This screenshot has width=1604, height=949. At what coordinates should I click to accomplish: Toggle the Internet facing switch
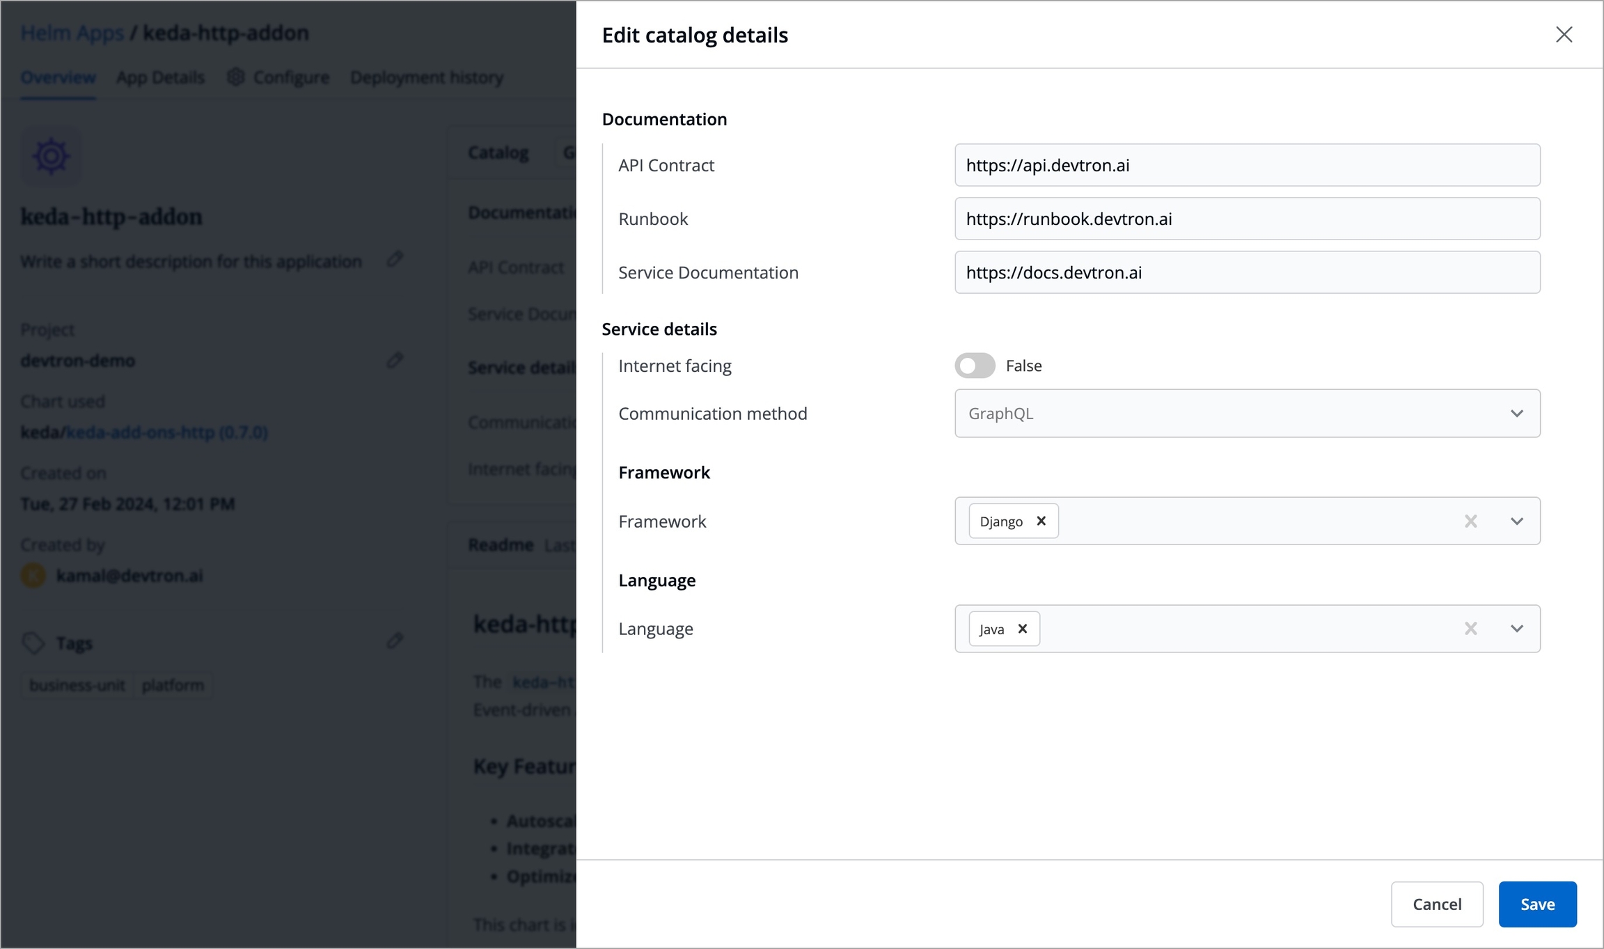pyautogui.click(x=975, y=366)
